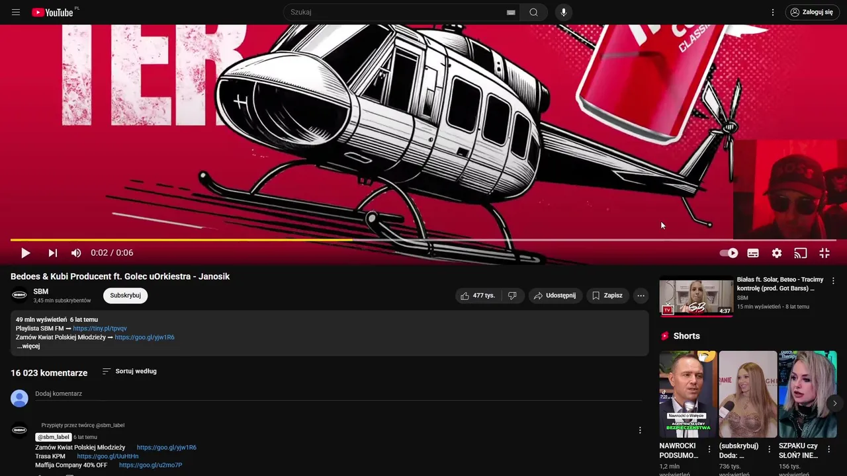Viewport: 847px width, 476px height.
Task: Click the search magnifier button
Action: pos(533,12)
